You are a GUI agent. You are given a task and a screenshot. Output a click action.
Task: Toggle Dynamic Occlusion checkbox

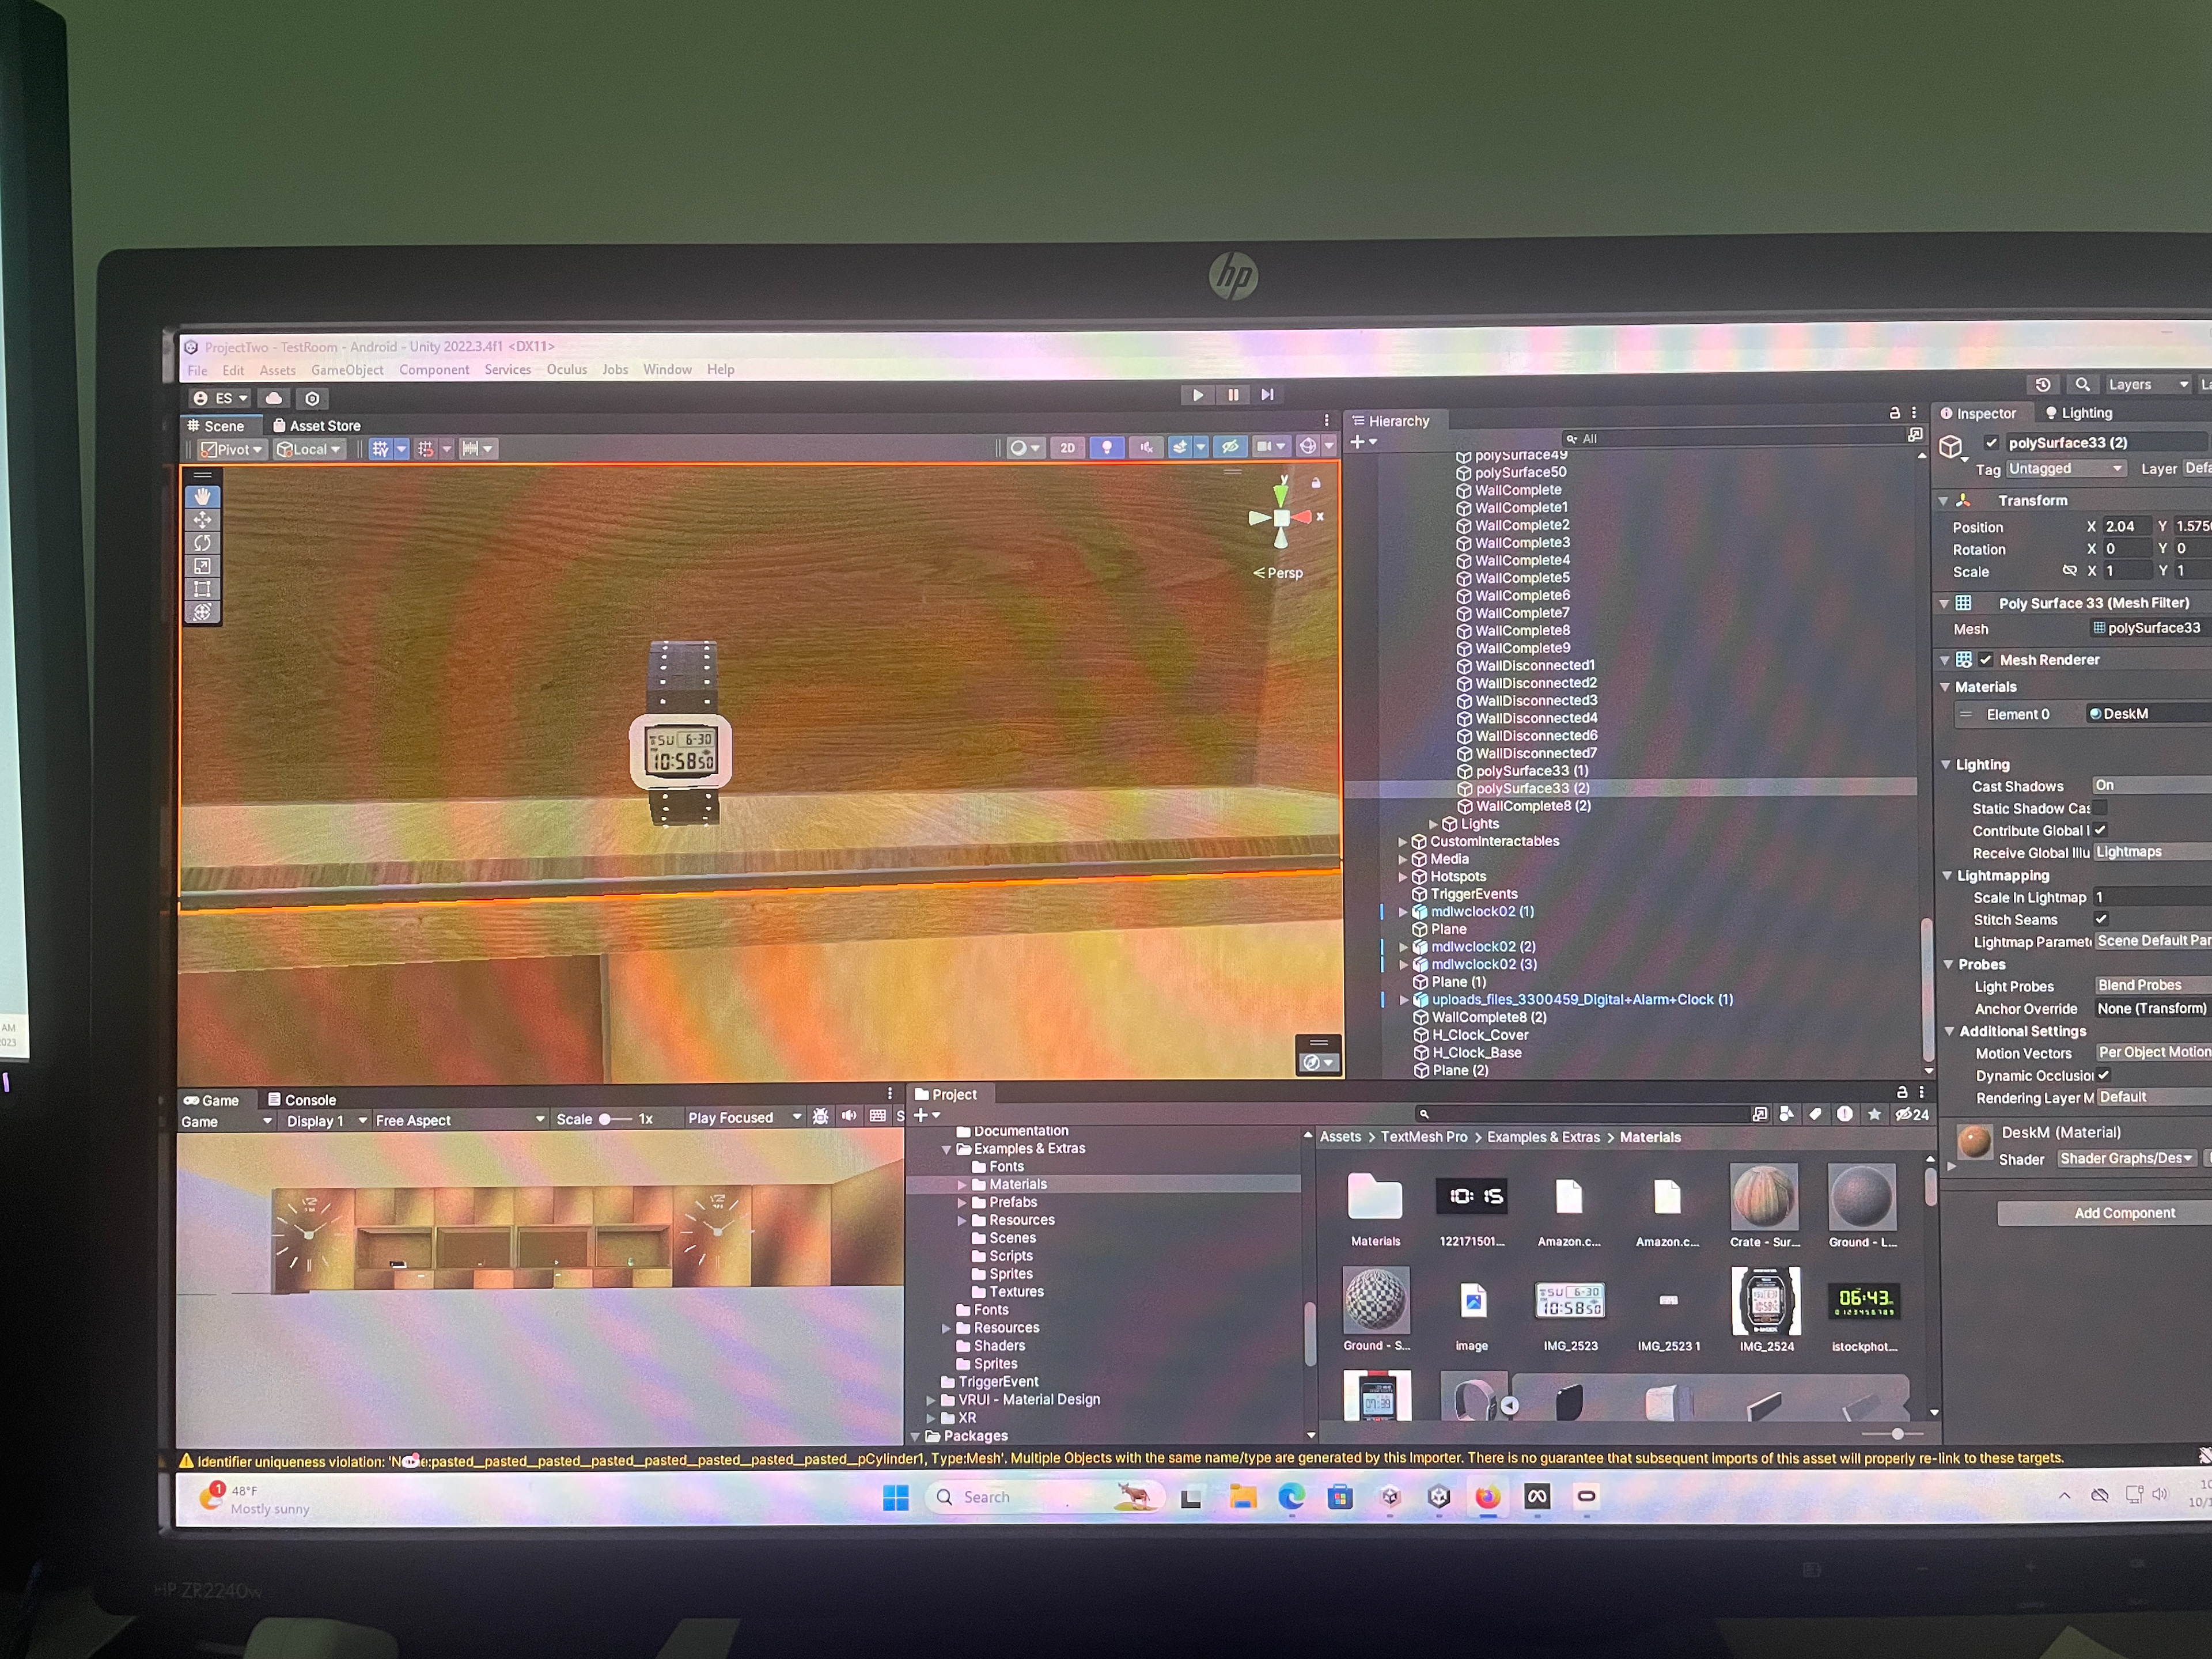pos(2103,1075)
